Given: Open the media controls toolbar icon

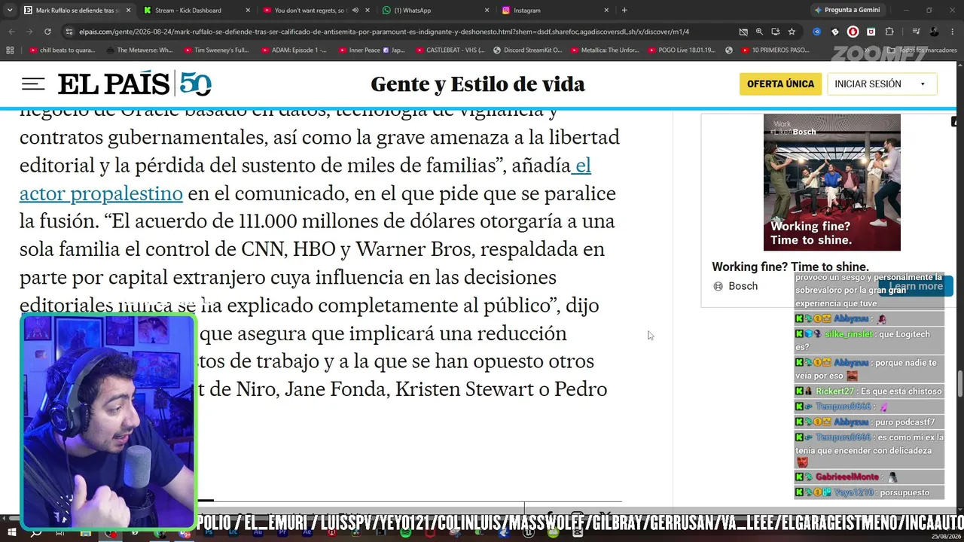Looking at the screenshot, I should pos(916,32).
